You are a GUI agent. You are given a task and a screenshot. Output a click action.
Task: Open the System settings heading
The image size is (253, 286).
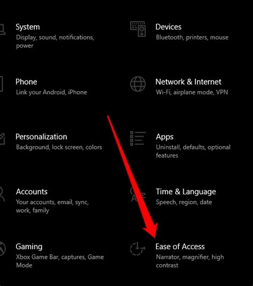[28, 27]
